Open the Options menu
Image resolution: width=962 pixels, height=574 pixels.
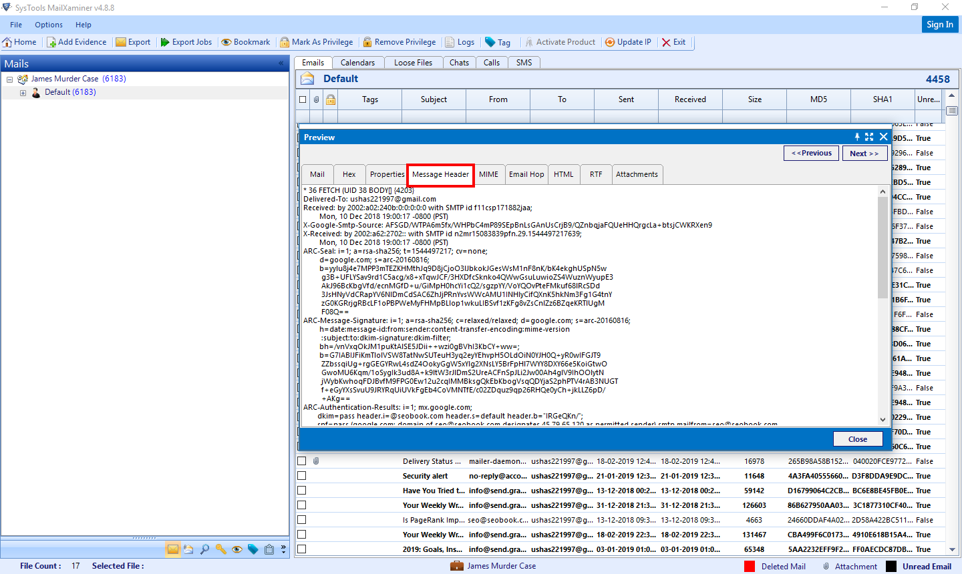point(48,25)
